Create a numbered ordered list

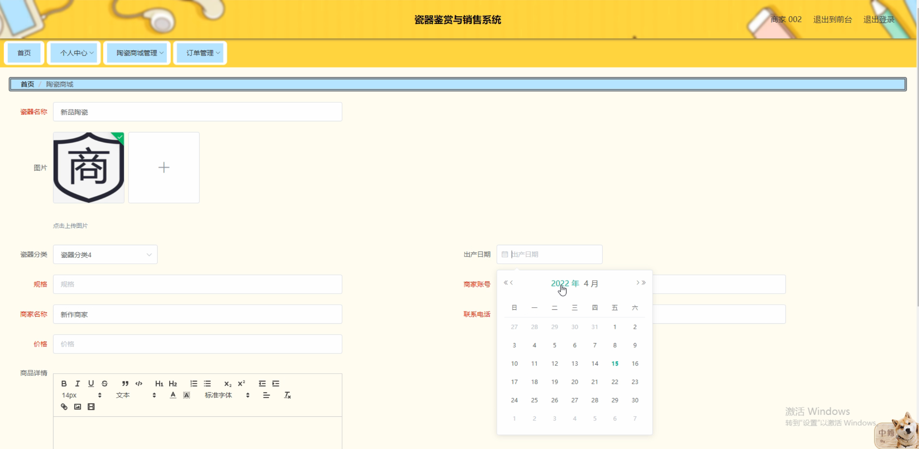tap(194, 383)
